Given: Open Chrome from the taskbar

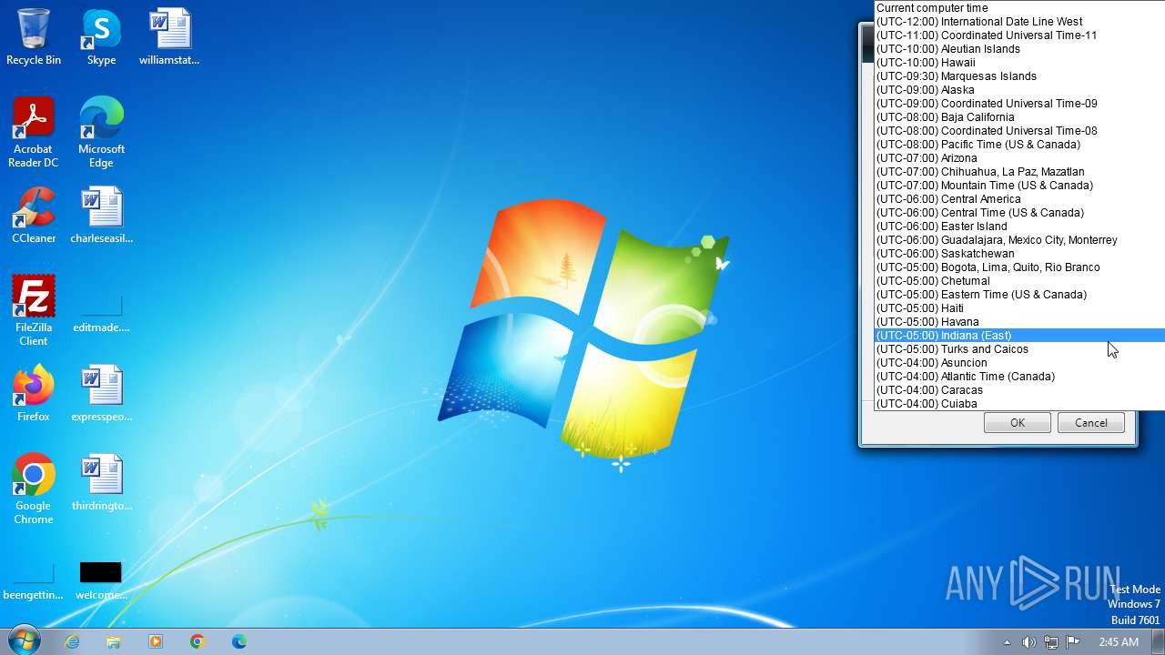Looking at the screenshot, I should [x=198, y=641].
